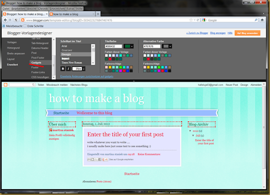Click 'Neuer Post' in blog navbar
The width and height of the screenshot is (270, 195).
click(x=232, y=85)
